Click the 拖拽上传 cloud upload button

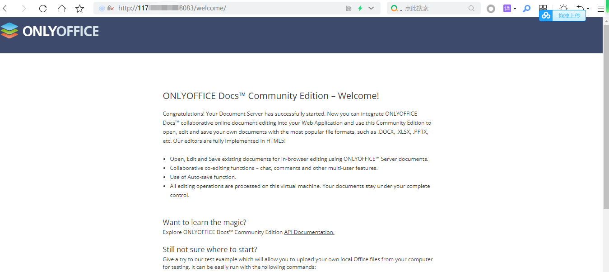563,15
